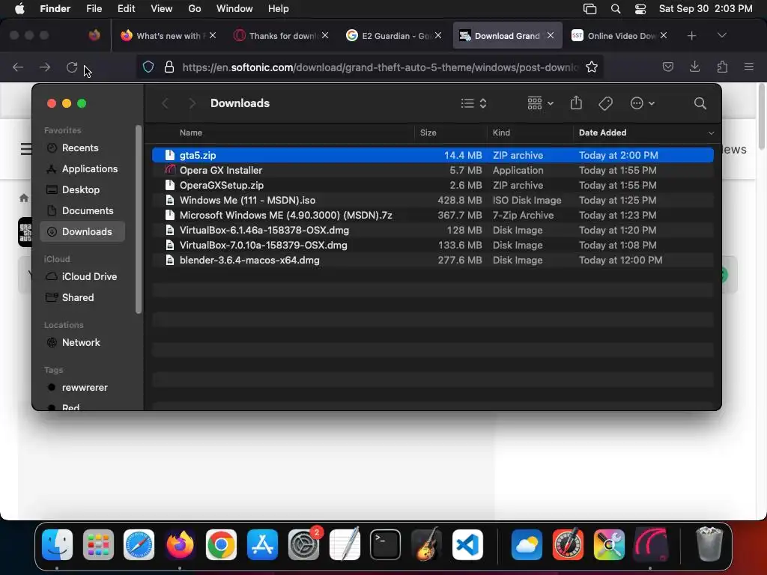This screenshot has width=767, height=575.
Task: Sort by Date Added column header
Action: coord(602,133)
